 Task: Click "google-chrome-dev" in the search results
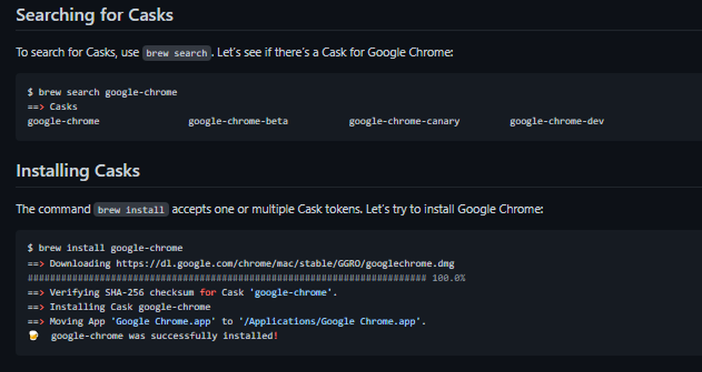(557, 121)
